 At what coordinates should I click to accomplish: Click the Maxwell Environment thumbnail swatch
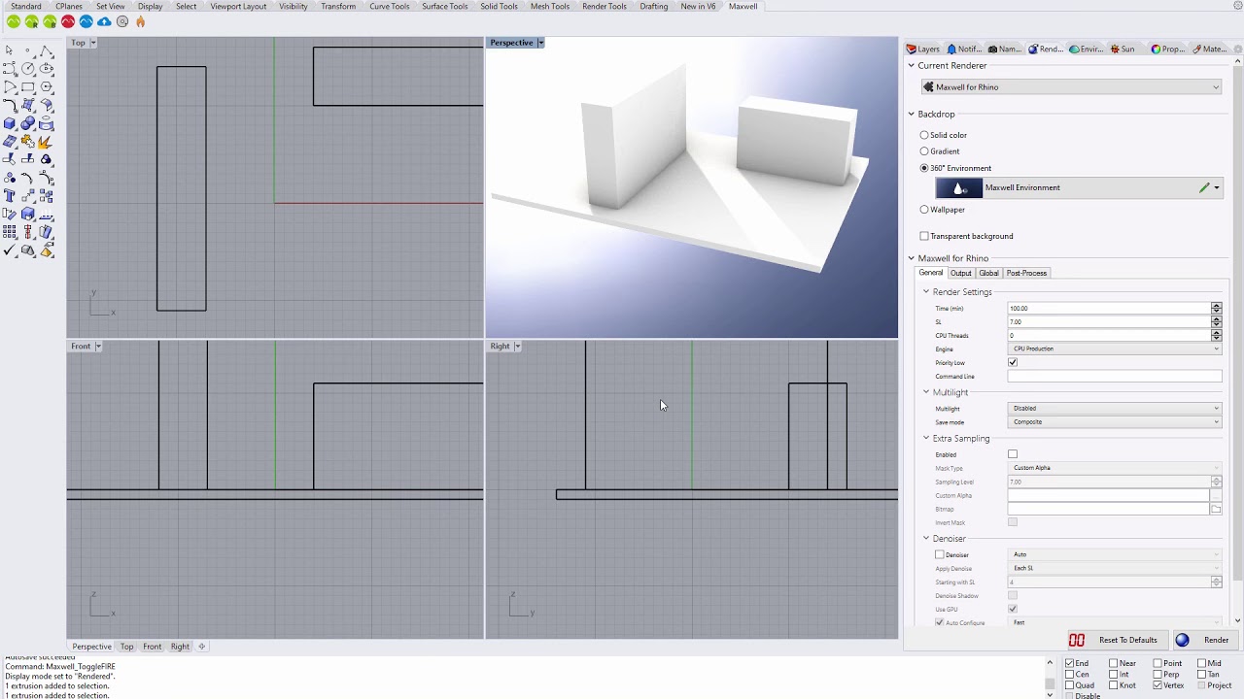958,188
